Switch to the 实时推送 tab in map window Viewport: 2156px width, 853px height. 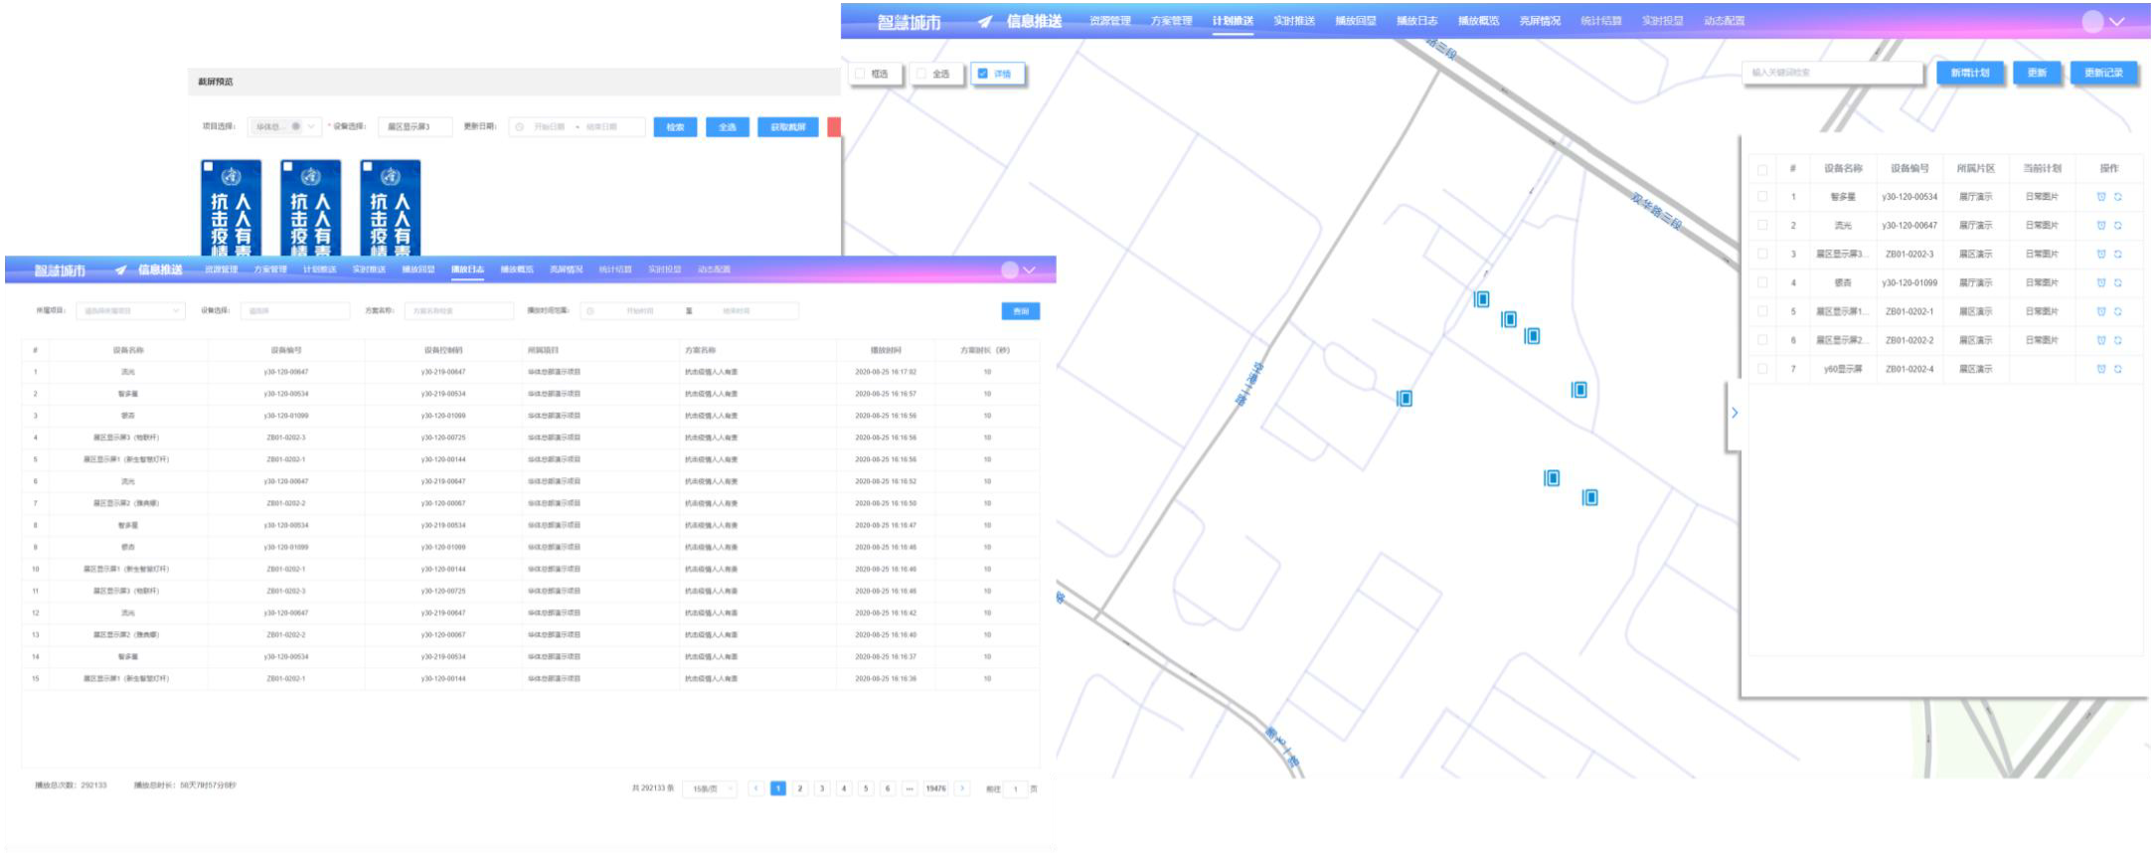(1293, 21)
